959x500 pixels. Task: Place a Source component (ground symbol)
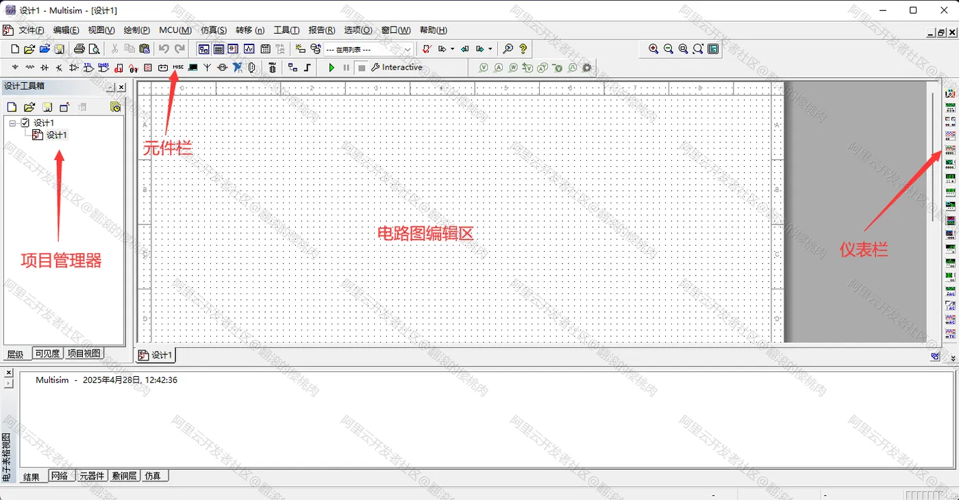[x=14, y=67]
